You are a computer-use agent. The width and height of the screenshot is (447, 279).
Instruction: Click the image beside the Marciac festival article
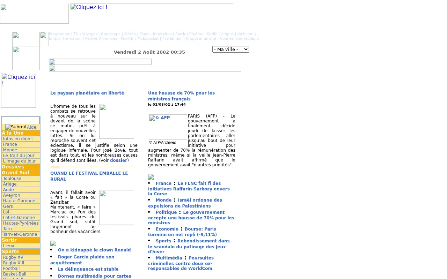click(117, 208)
